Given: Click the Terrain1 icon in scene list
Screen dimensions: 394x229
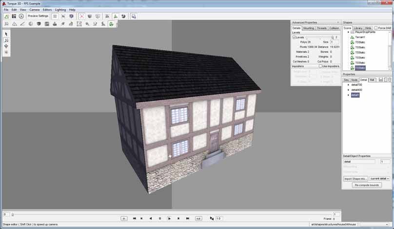Looking at the screenshot, I should click(352, 37).
